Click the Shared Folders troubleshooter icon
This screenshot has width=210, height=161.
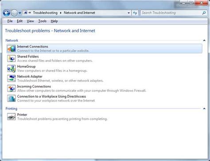pyautogui.click(x=12, y=58)
